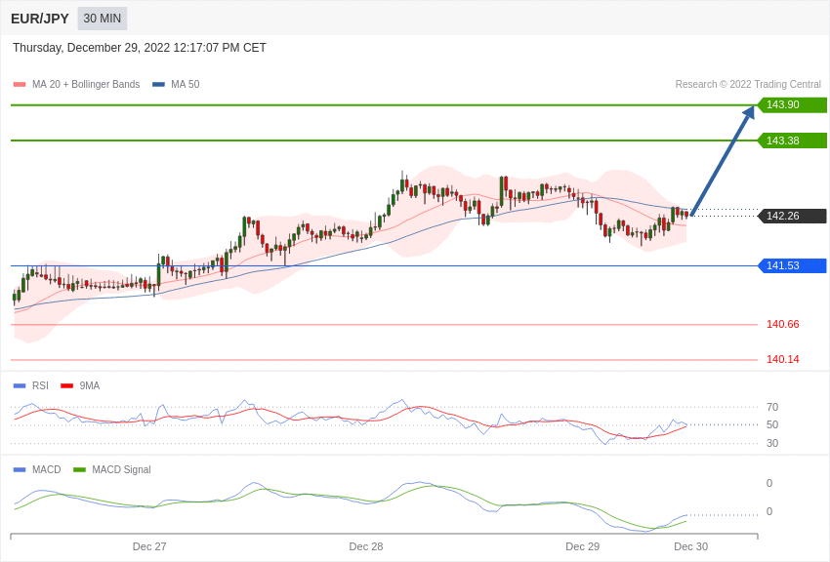Image resolution: width=830 pixels, height=562 pixels.
Task: Click the blue forecast arrow head
Action: click(x=749, y=112)
